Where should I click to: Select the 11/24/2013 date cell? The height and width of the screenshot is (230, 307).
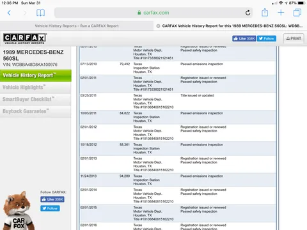tap(88, 176)
